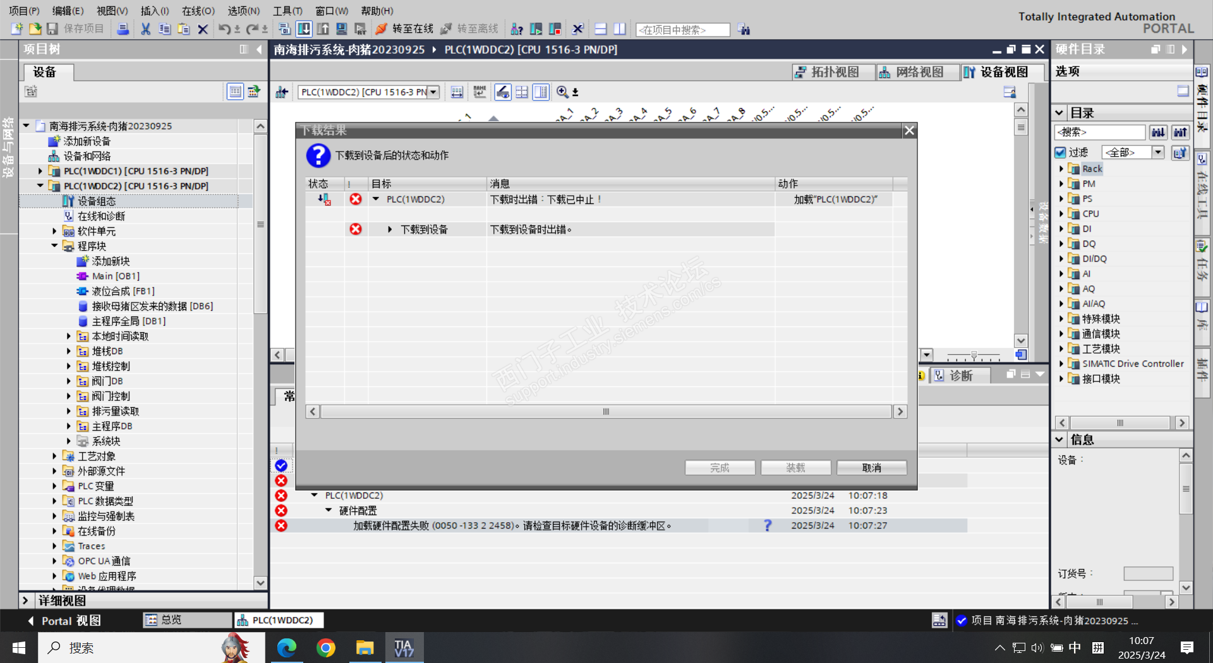1213x663 pixels.
Task: Open the 编辑(E) menu
Action: click(68, 11)
